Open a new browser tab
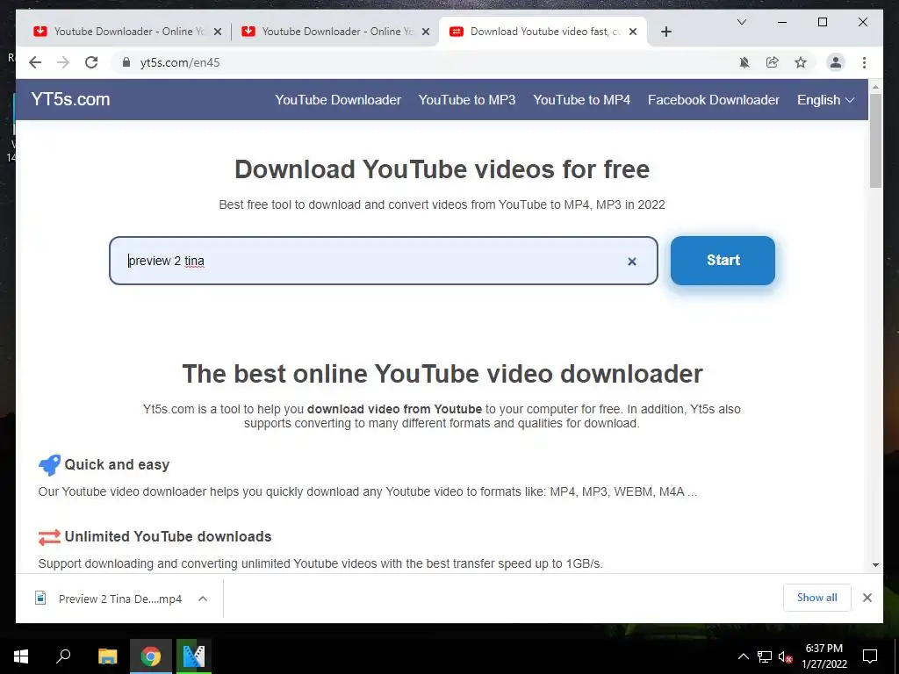 coord(665,32)
